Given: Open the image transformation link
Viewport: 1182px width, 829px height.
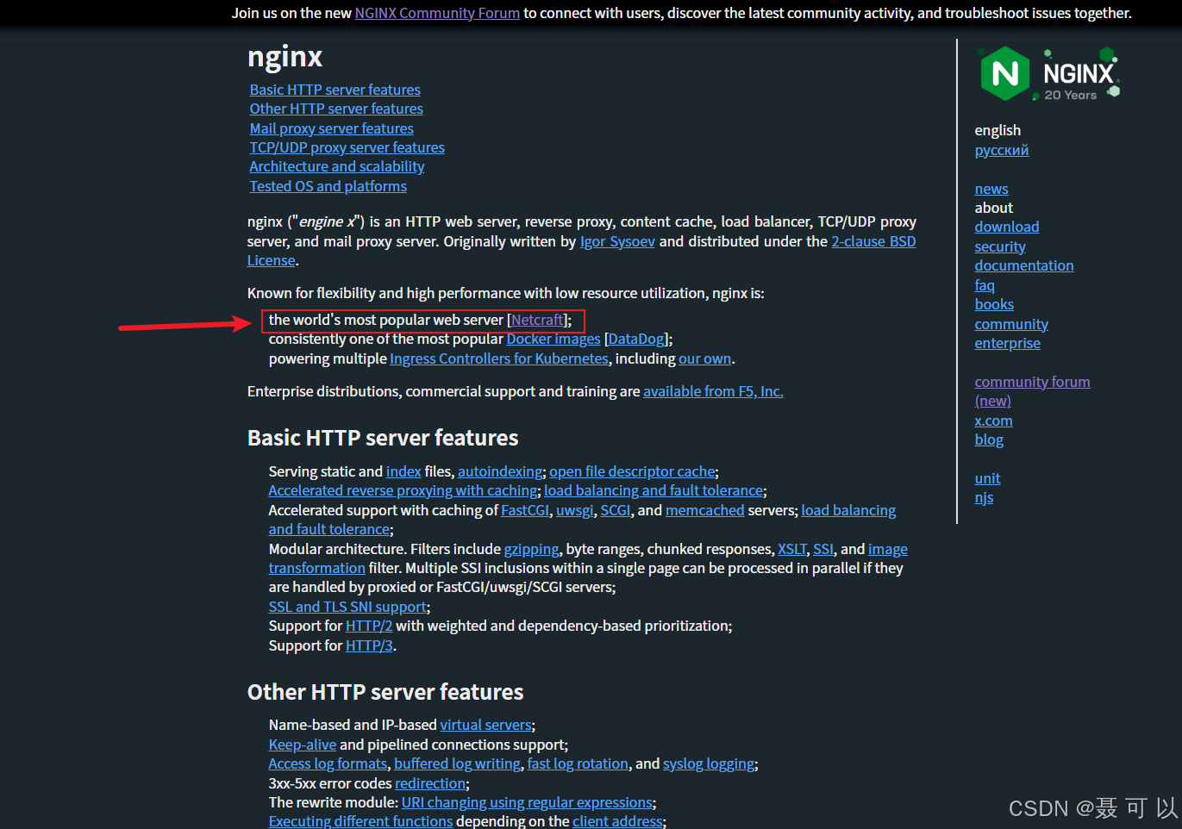Looking at the screenshot, I should pyautogui.click(x=888, y=549).
